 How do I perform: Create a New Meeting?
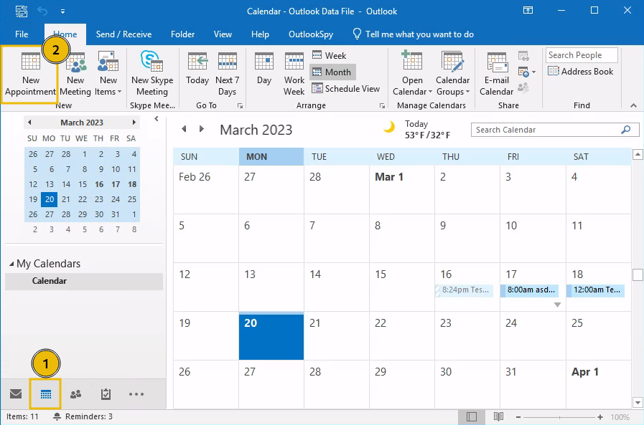point(75,74)
